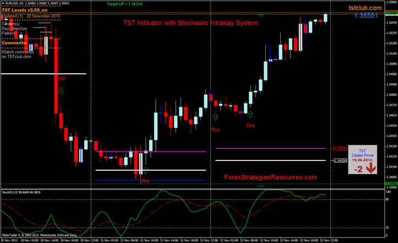The width and height of the screenshot is (398, 243).
Task: Click the 21 Nov 10:00 time axis label
Action: [149, 240]
